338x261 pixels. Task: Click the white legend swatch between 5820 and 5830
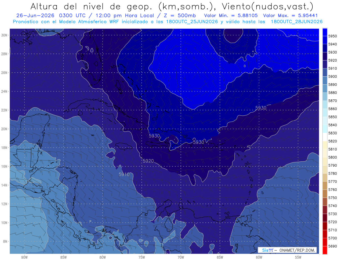(325, 137)
